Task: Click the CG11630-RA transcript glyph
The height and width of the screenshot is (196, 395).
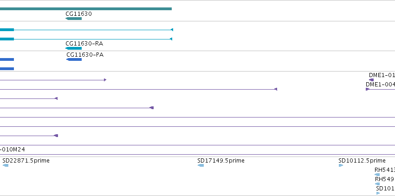Action: (73, 48)
